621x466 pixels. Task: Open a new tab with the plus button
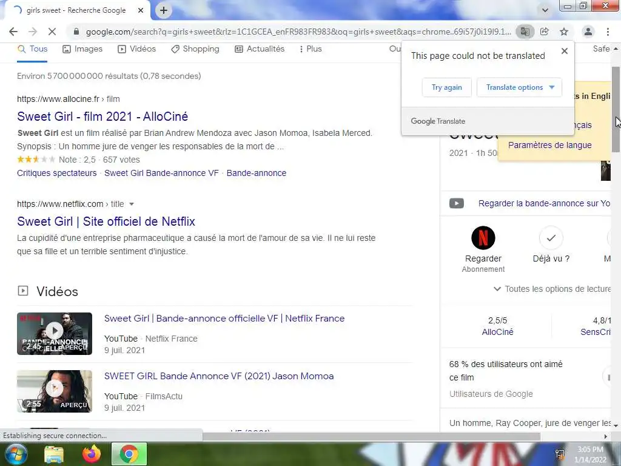164,10
